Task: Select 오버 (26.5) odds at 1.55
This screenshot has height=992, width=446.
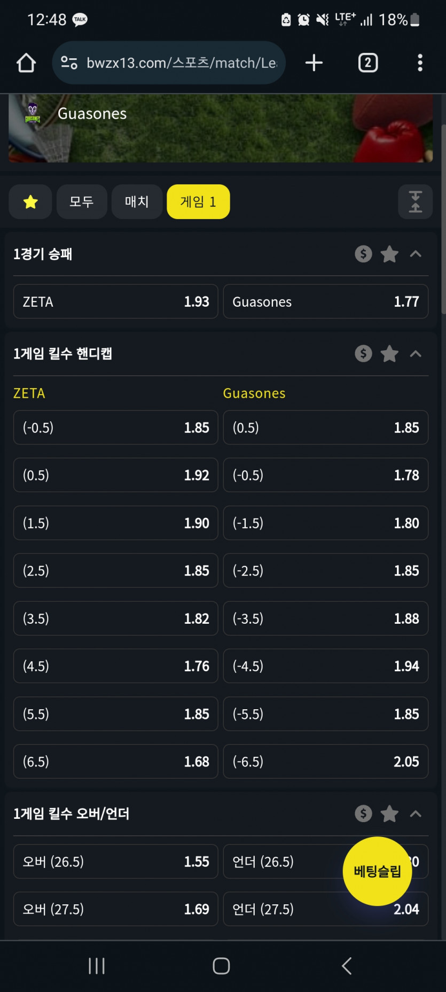Action: coord(115,861)
